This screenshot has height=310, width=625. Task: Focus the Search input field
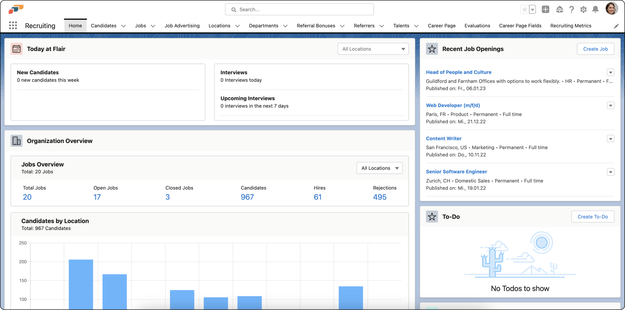click(x=299, y=9)
